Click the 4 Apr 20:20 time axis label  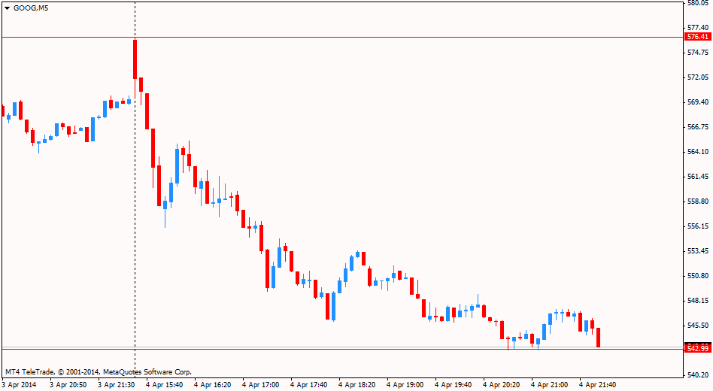[x=502, y=385]
